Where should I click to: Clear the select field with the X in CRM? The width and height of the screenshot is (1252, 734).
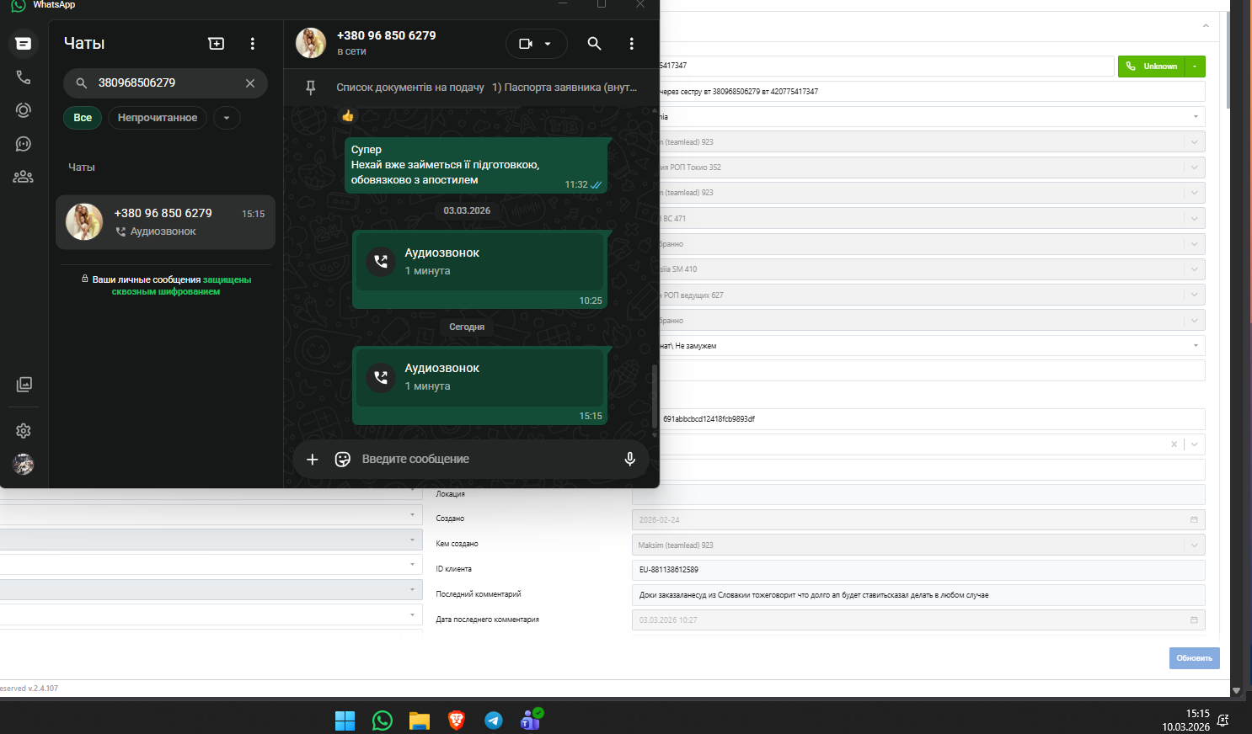pyautogui.click(x=1174, y=444)
